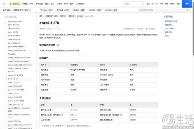Switch to 用户指南（应用） tab

click(x=63, y=10)
